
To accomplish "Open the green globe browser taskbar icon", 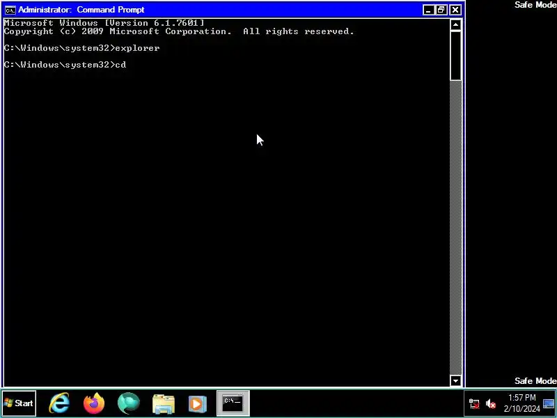I will [129, 403].
